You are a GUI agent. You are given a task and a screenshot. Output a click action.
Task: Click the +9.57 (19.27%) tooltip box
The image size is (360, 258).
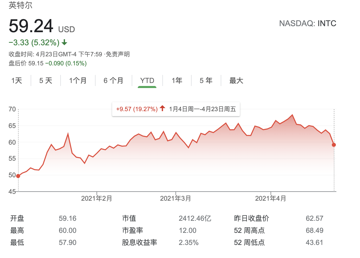[137, 109]
